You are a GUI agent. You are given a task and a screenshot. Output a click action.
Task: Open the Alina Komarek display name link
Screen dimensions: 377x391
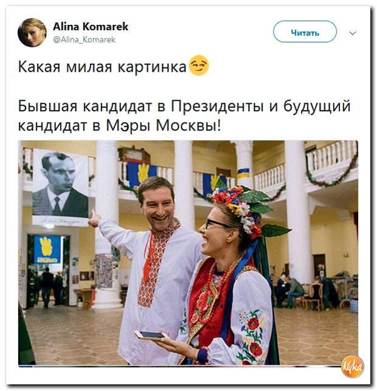(x=91, y=27)
